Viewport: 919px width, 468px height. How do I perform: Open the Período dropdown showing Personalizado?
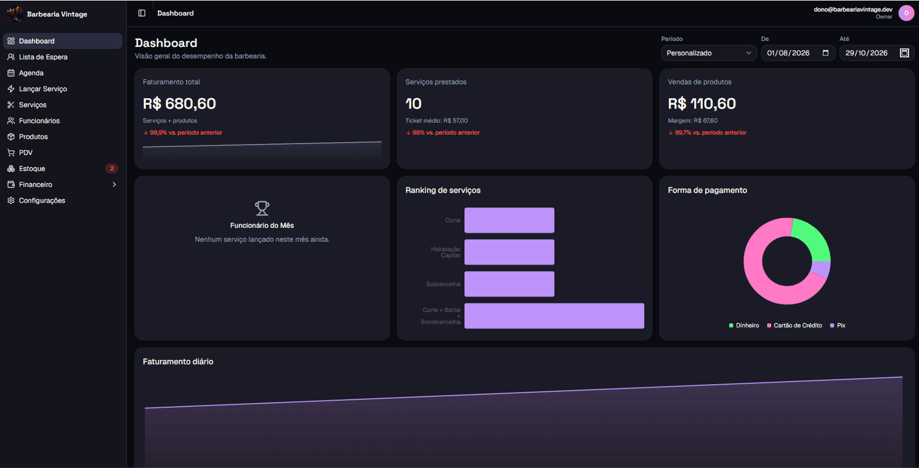(x=709, y=53)
